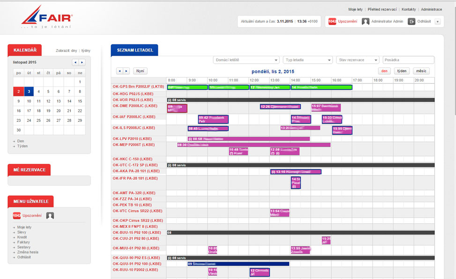Open Administrace in top menu
The height and width of the screenshot is (279, 456).
[431, 9]
